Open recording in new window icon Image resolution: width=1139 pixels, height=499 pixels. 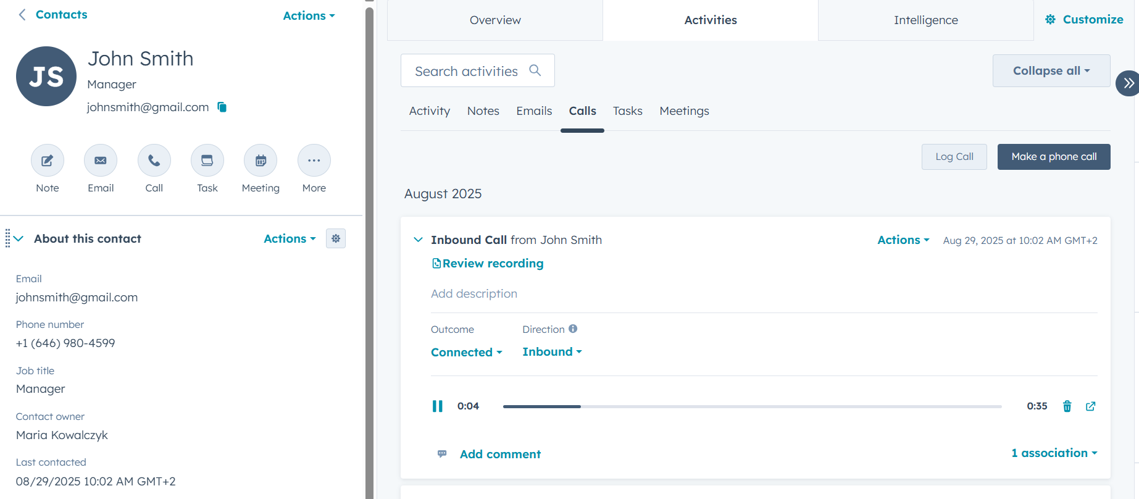1091,406
